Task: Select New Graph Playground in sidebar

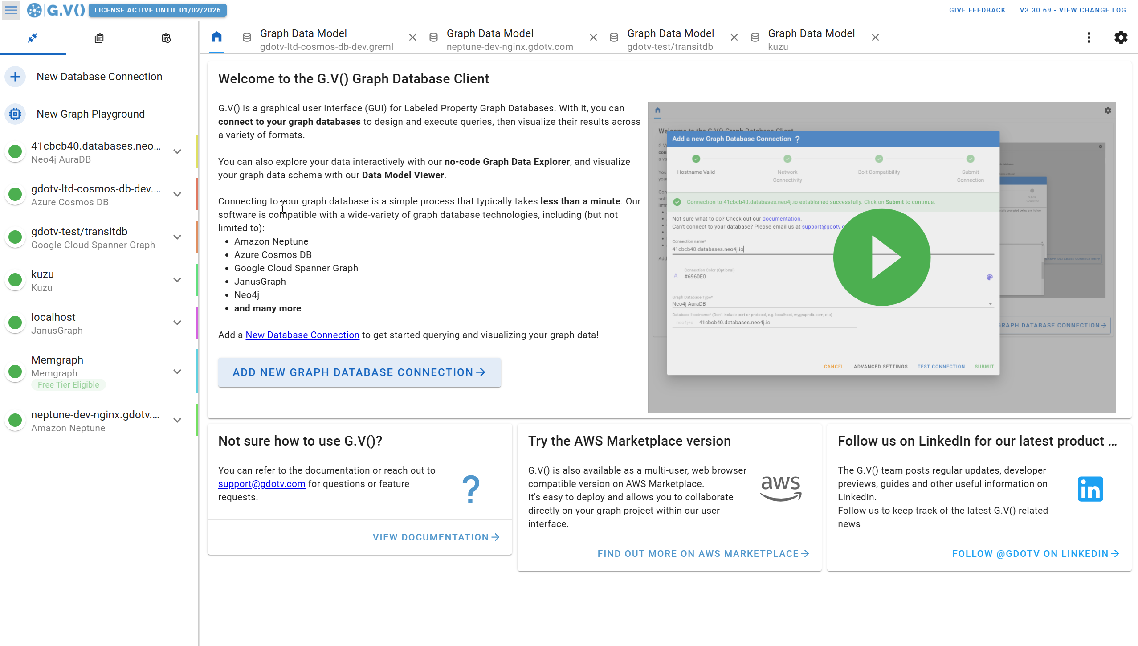Action: pos(99,114)
